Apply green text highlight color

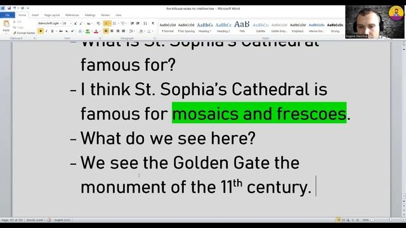88,31
